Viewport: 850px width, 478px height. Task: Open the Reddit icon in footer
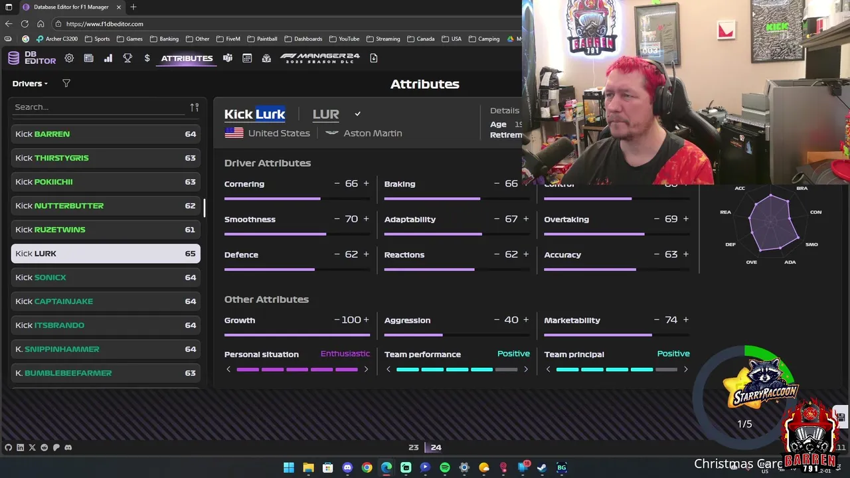point(44,447)
